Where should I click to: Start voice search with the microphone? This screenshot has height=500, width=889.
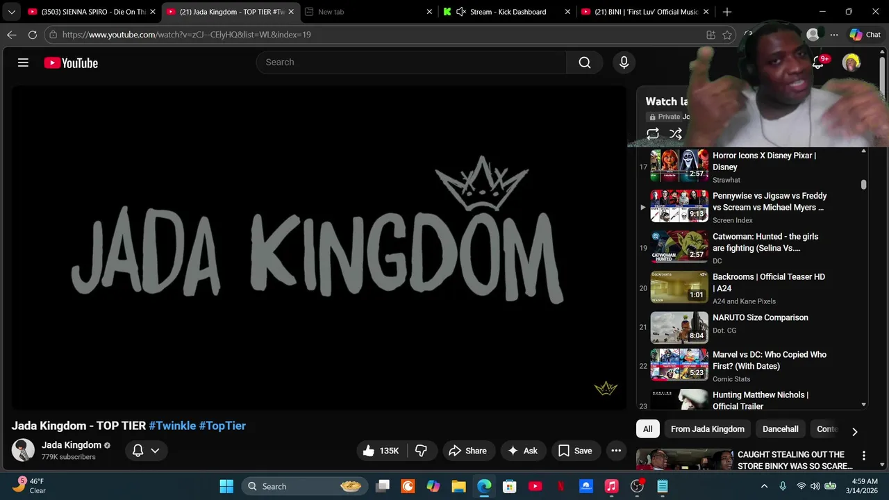tap(624, 62)
